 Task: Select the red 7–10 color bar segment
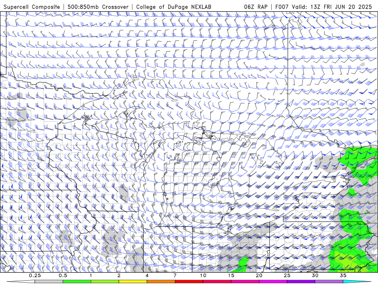pyautogui.click(x=189, y=282)
